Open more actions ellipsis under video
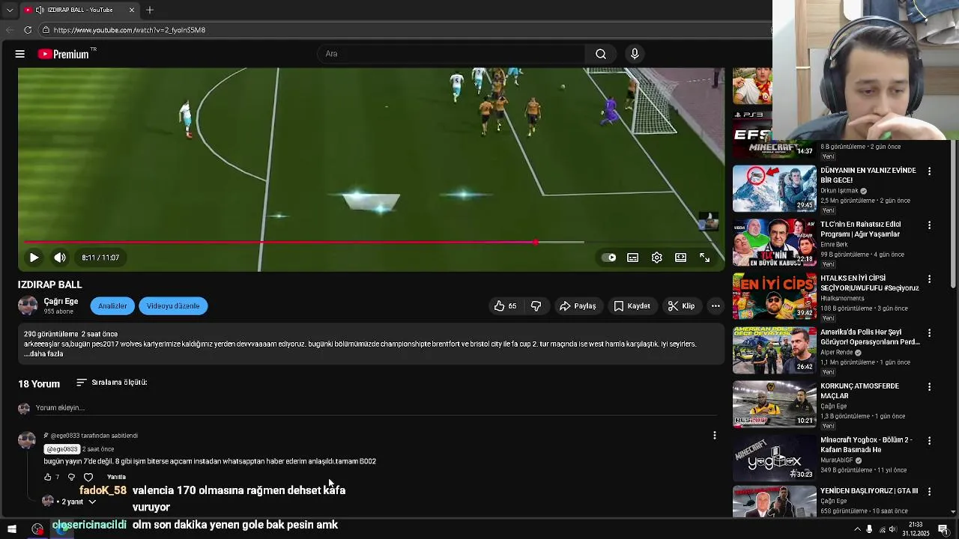The image size is (959, 539). pos(716,306)
